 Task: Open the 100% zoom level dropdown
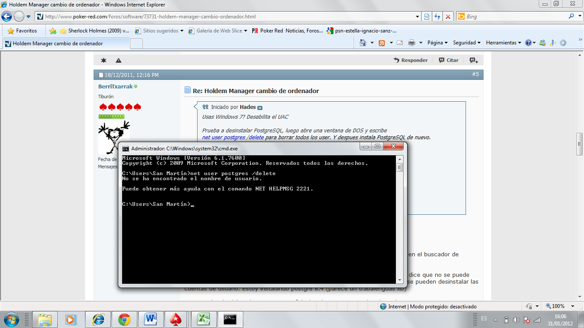tap(573, 306)
